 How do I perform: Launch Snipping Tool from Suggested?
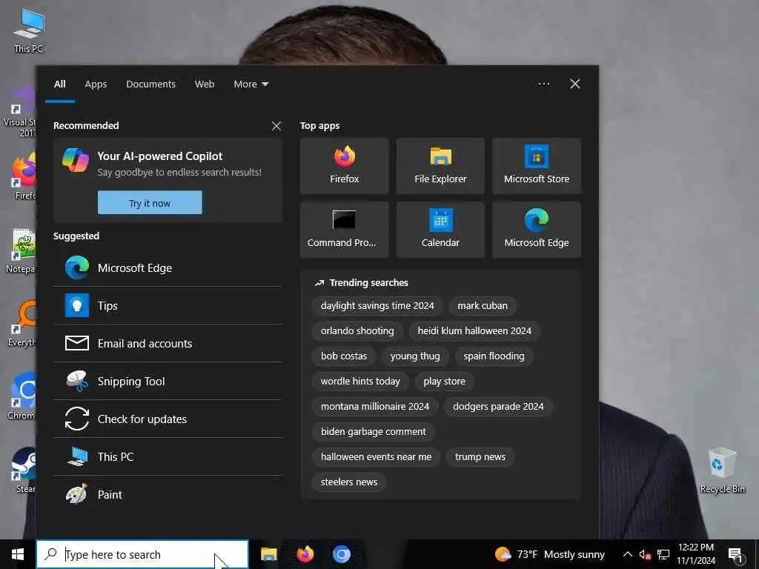click(168, 382)
